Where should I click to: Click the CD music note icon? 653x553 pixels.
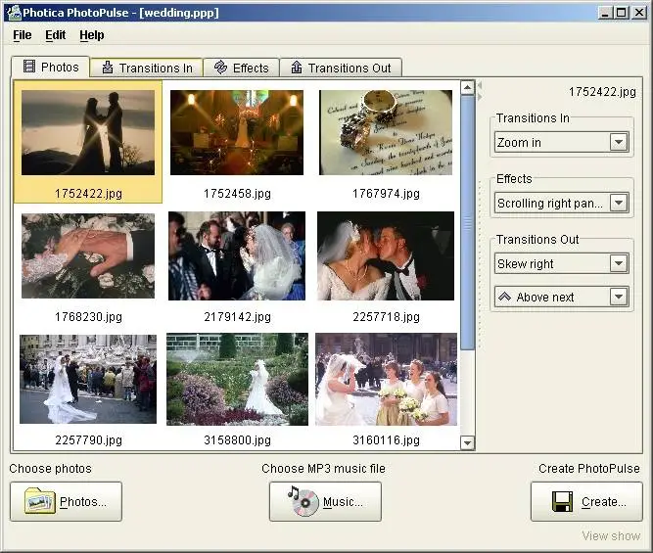(x=303, y=501)
